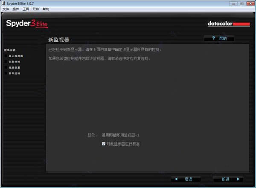Open the 文件 (File) menu
The image size is (256, 188).
(x=6, y=9)
